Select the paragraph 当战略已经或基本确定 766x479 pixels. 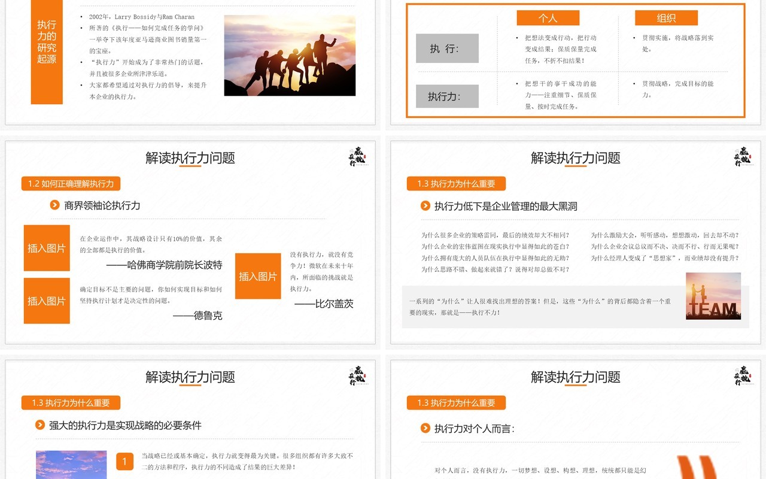point(247,461)
